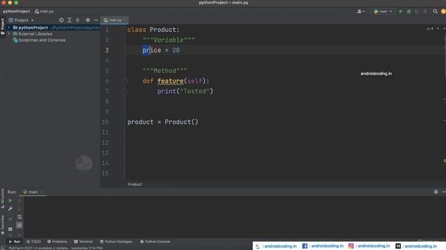Screen dimensions: 446x250
Task: Click Run with Coverage icon
Action: click(417, 12)
